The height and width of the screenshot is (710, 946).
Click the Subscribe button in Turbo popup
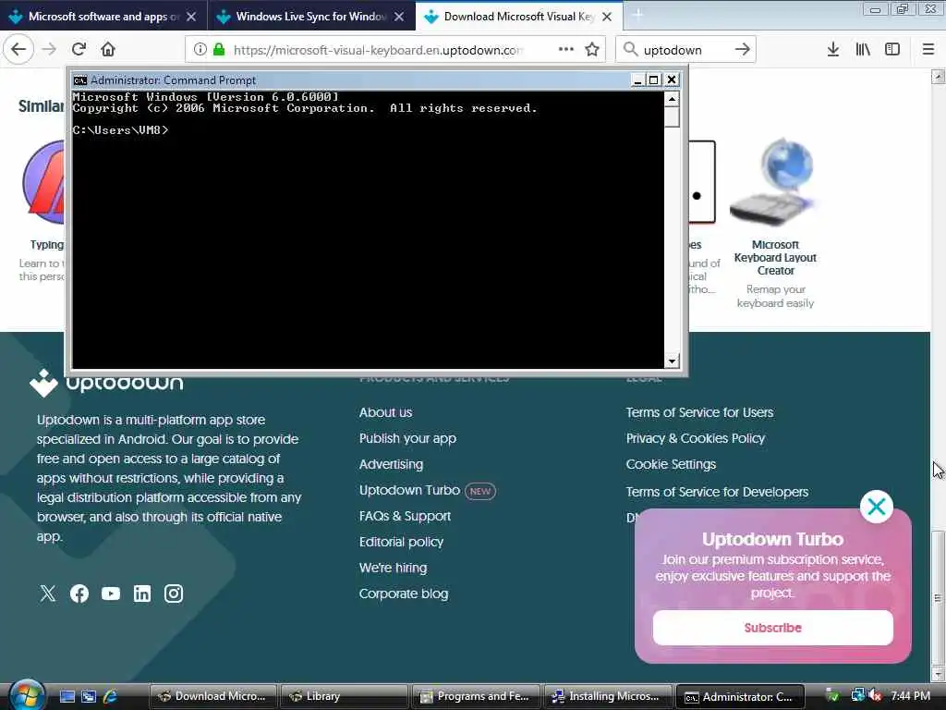(x=773, y=628)
